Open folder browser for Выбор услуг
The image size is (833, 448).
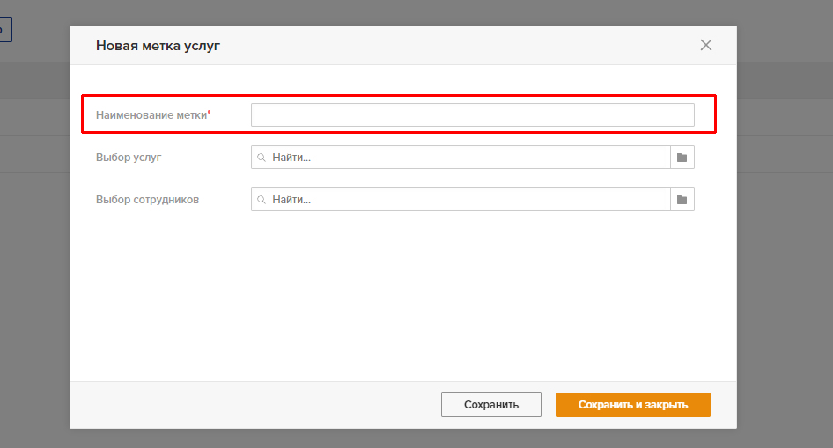[x=682, y=158]
